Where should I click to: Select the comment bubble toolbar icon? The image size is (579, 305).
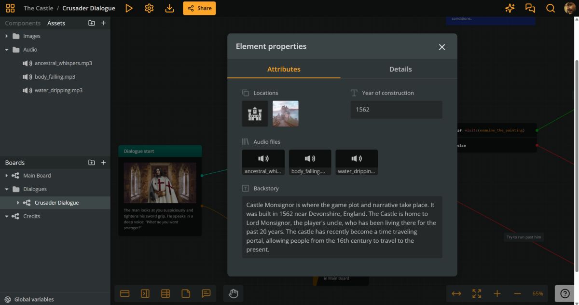tap(206, 293)
